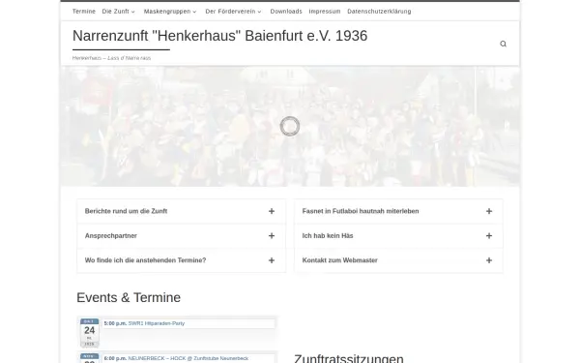
Task: Expand Fasnet in Futlaboi hautnah miterleben plus
Action: [489, 211]
